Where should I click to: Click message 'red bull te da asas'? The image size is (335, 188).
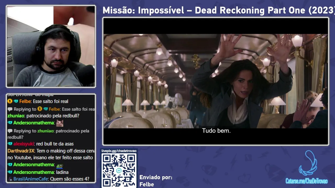tap(55, 144)
